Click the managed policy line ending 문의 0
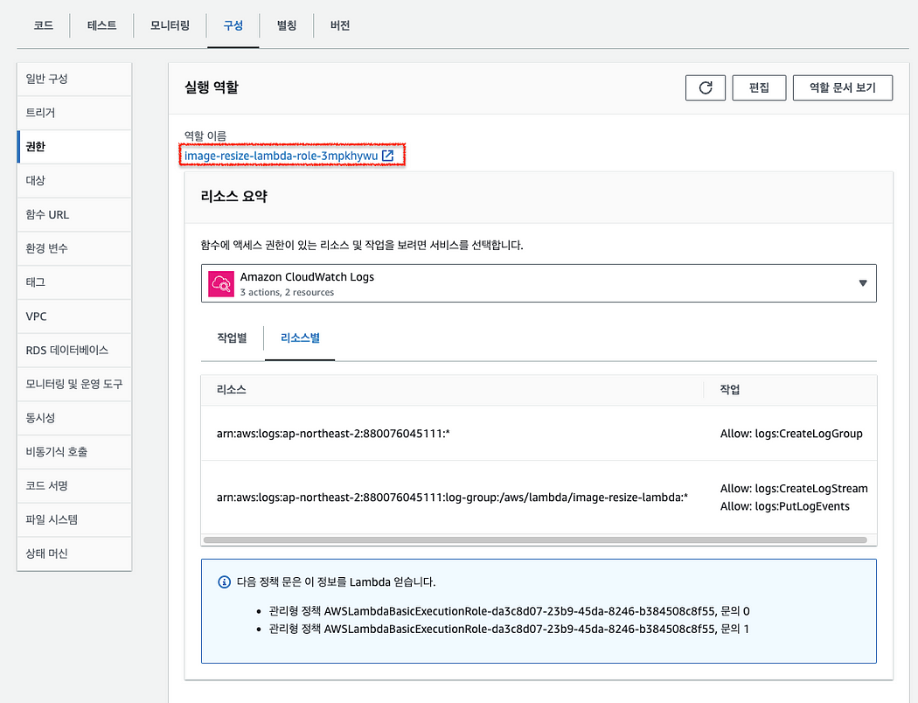 click(509, 611)
